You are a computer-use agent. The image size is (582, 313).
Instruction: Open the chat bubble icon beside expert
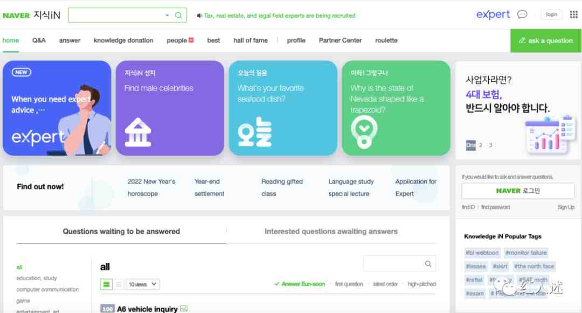(x=522, y=15)
